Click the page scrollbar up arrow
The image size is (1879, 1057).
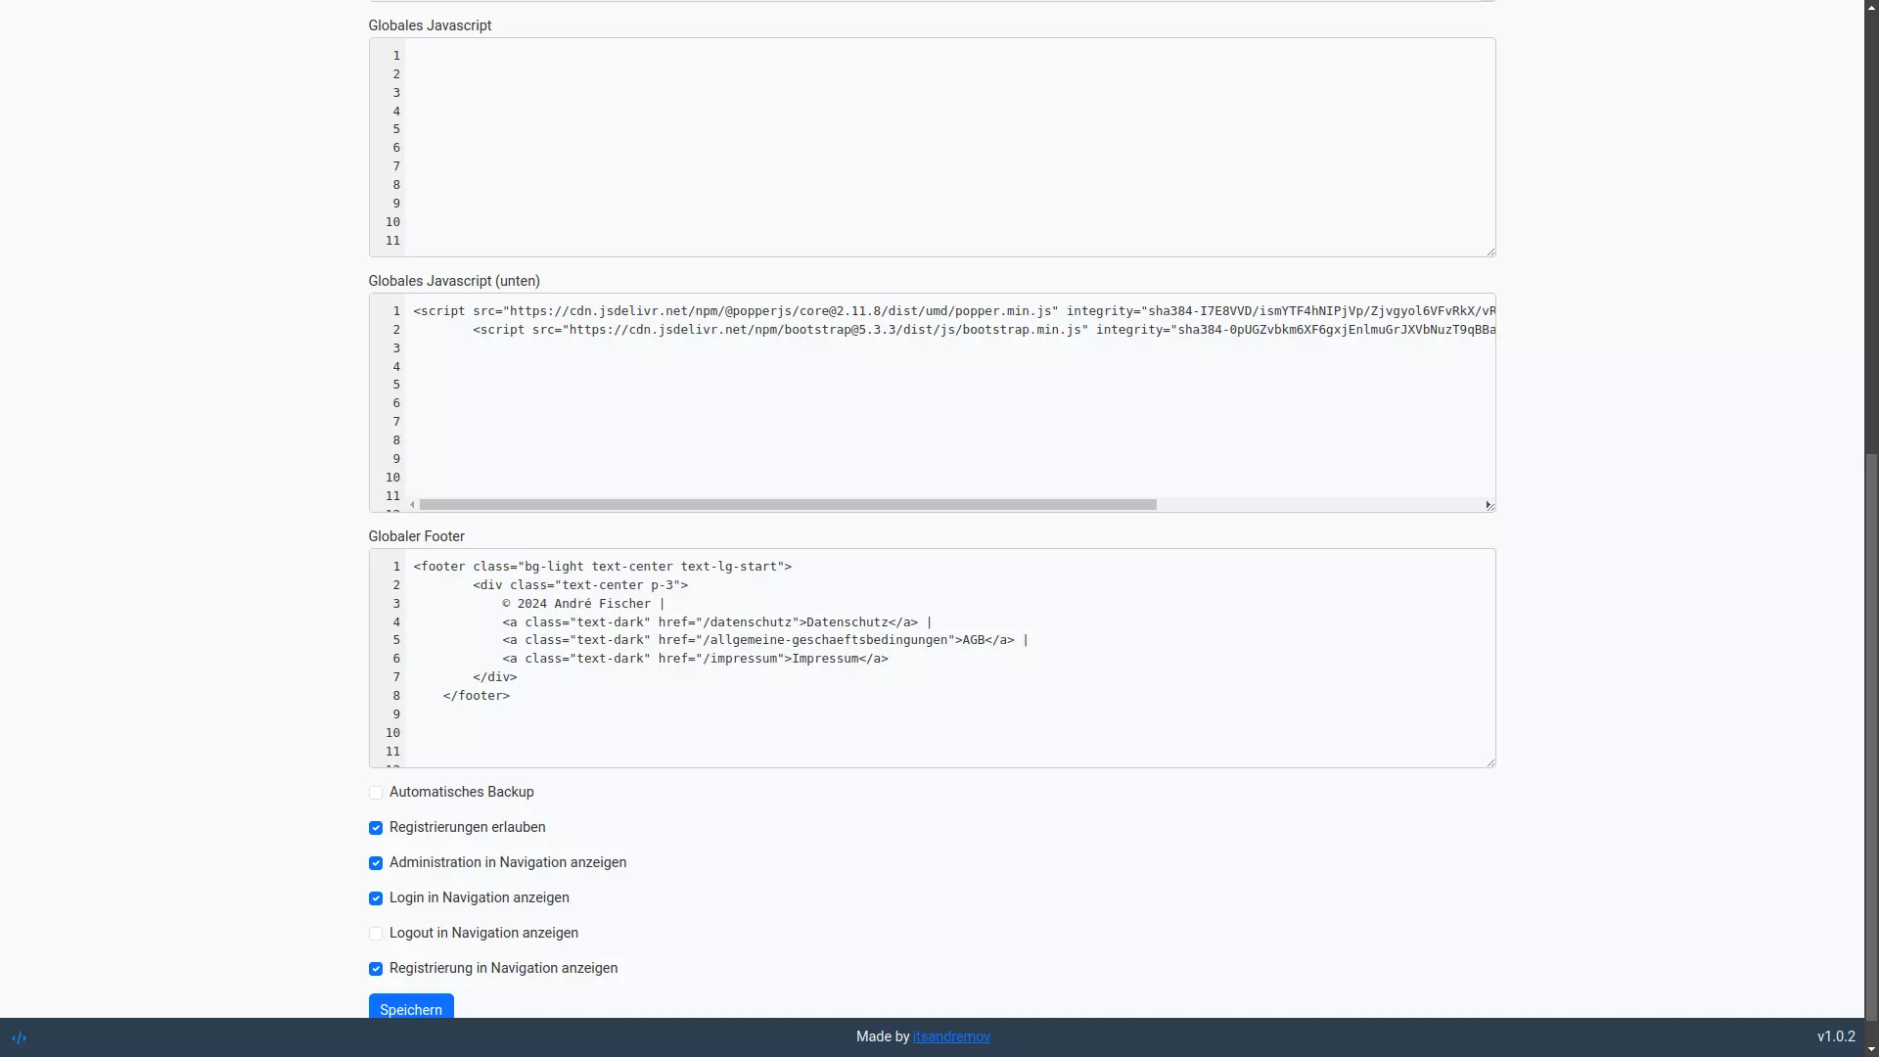pyautogui.click(x=1871, y=7)
